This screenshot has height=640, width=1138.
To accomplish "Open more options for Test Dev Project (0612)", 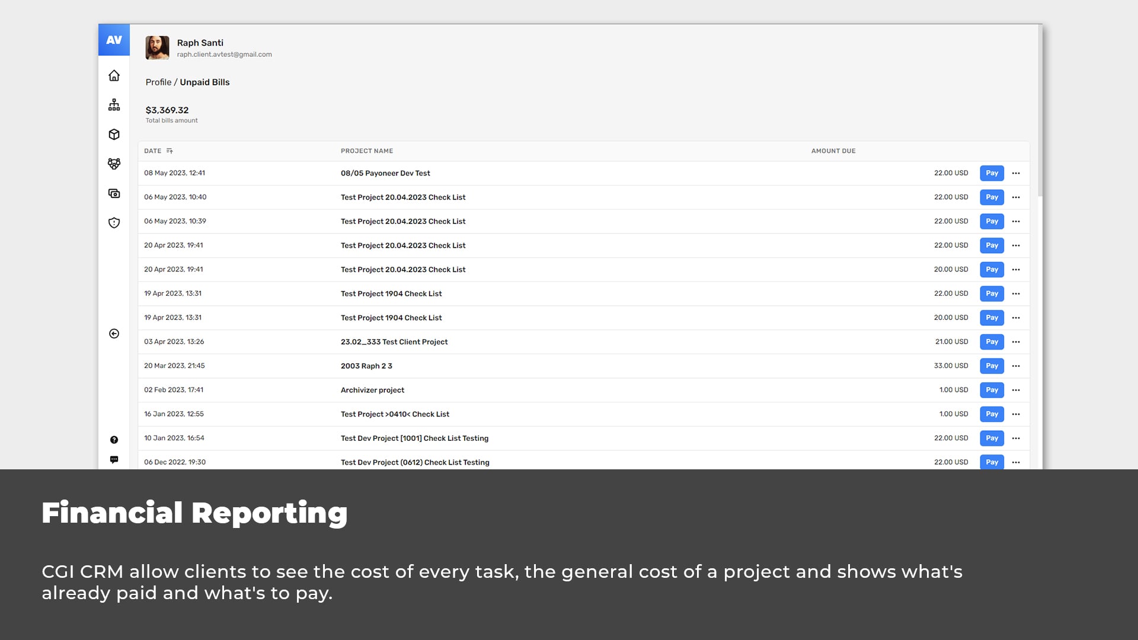I will pos(1016,462).
